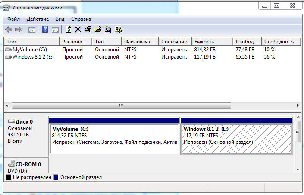Select the MyVolume (C:) row in the volume list
This screenshot has height=195, width=304.
point(29,50)
